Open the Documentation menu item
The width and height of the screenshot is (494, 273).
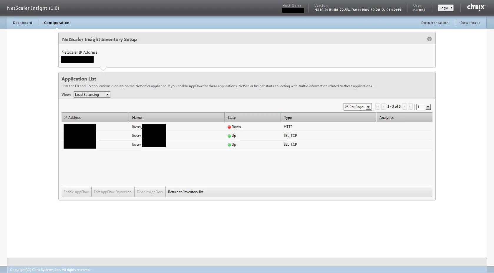[x=435, y=23]
